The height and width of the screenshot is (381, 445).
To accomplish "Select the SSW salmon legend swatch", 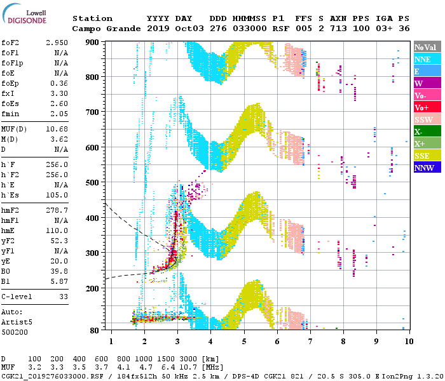I will [x=427, y=119].
